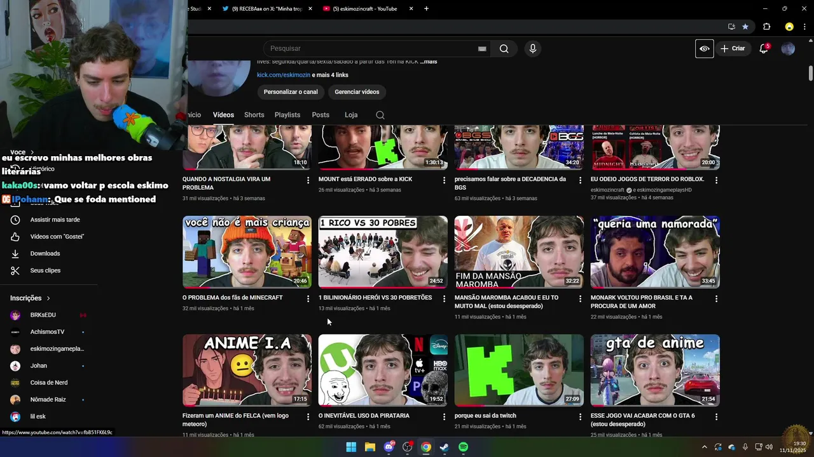Screen dimensions: 814x457
Task: Click the Criar button
Action: [x=733, y=49]
